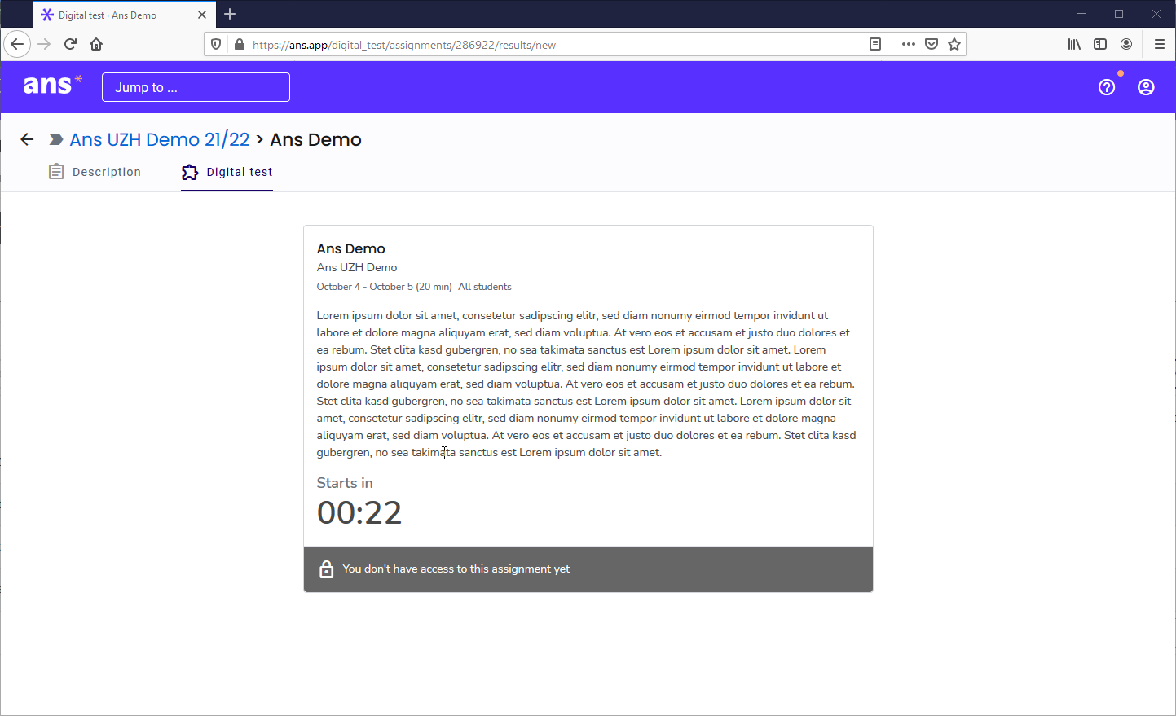
Task: Open a new browser tab
Action: pos(230,14)
